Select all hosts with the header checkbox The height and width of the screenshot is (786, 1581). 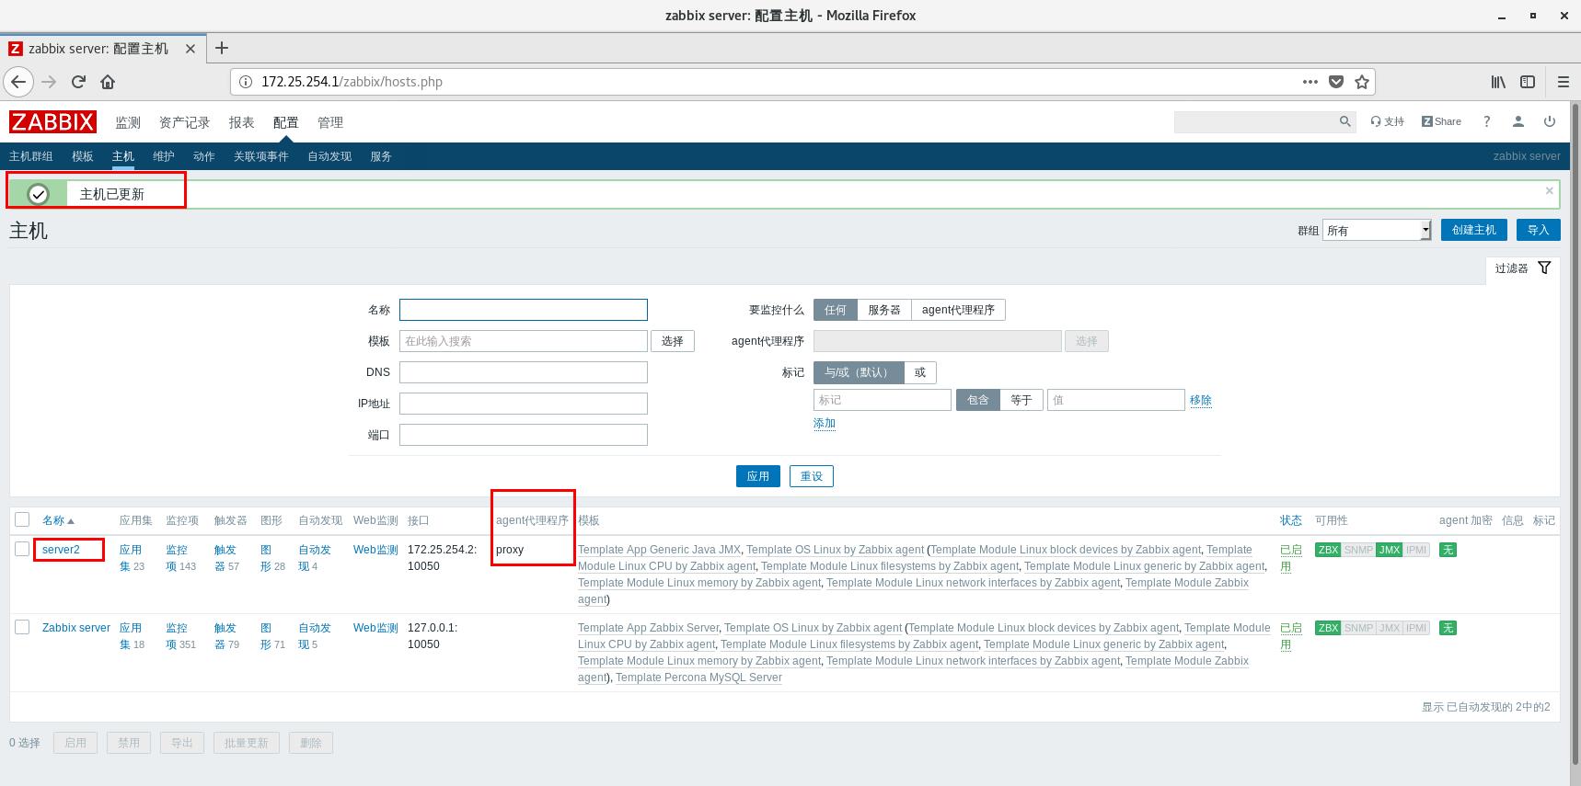[x=22, y=519]
